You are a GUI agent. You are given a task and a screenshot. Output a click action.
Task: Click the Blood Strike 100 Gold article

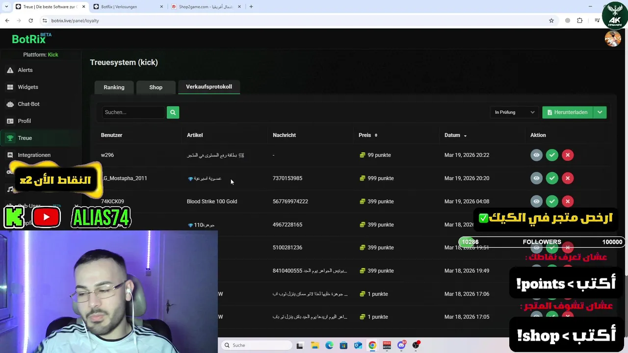point(212,201)
